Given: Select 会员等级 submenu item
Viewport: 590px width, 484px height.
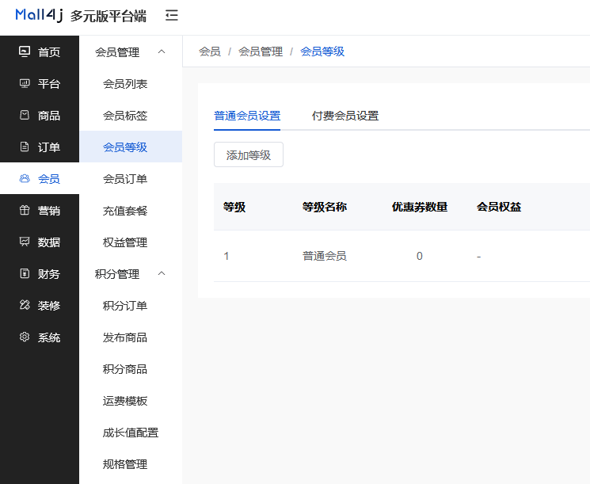Looking at the screenshot, I should point(131,147).
